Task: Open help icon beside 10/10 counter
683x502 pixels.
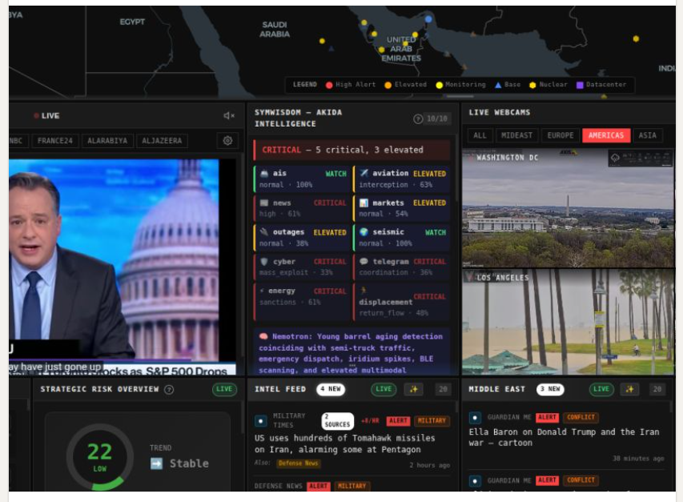Action: (418, 118)
